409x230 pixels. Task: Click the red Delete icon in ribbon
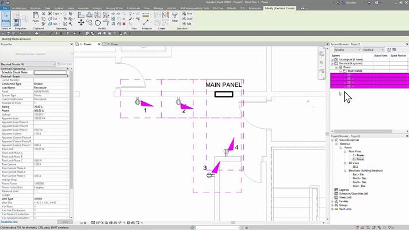[124, 24]
